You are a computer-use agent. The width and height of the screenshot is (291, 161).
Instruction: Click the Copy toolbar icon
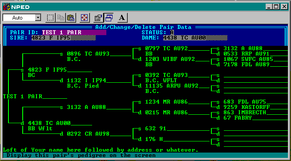tap(61, 18)
